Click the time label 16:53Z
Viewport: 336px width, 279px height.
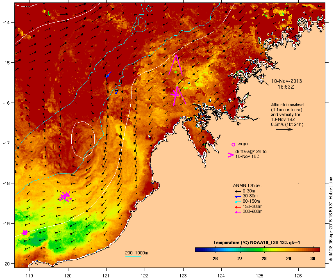286,87
